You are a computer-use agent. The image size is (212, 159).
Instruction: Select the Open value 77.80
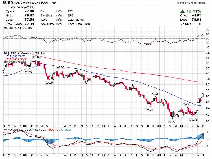(x=29, y=11)
